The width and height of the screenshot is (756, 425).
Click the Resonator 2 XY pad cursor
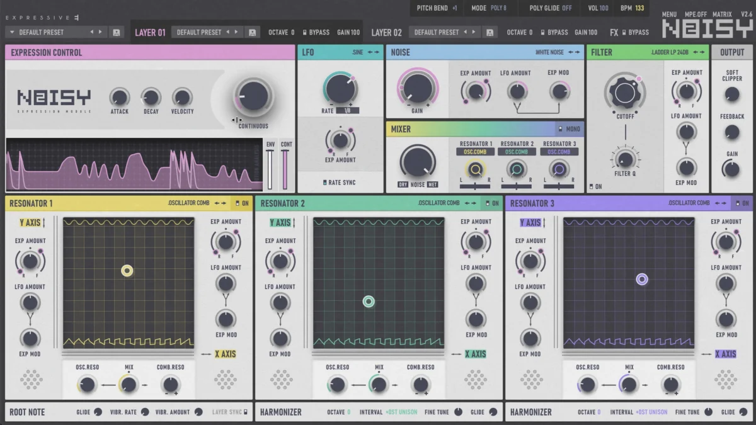[369, 302]
